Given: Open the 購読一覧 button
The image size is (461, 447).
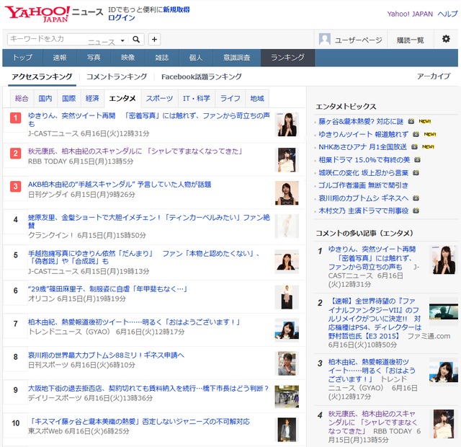Looking at the screenshot, I should [x=410, y=40].
